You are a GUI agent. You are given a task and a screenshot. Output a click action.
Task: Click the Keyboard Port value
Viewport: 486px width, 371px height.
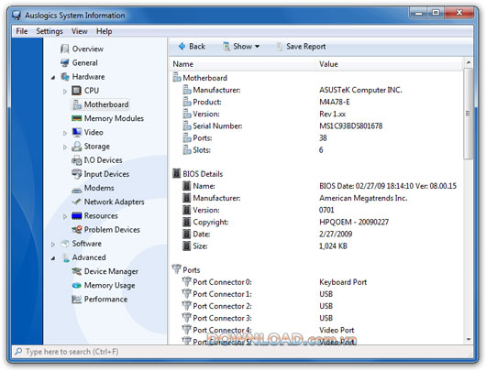(343, 282)
